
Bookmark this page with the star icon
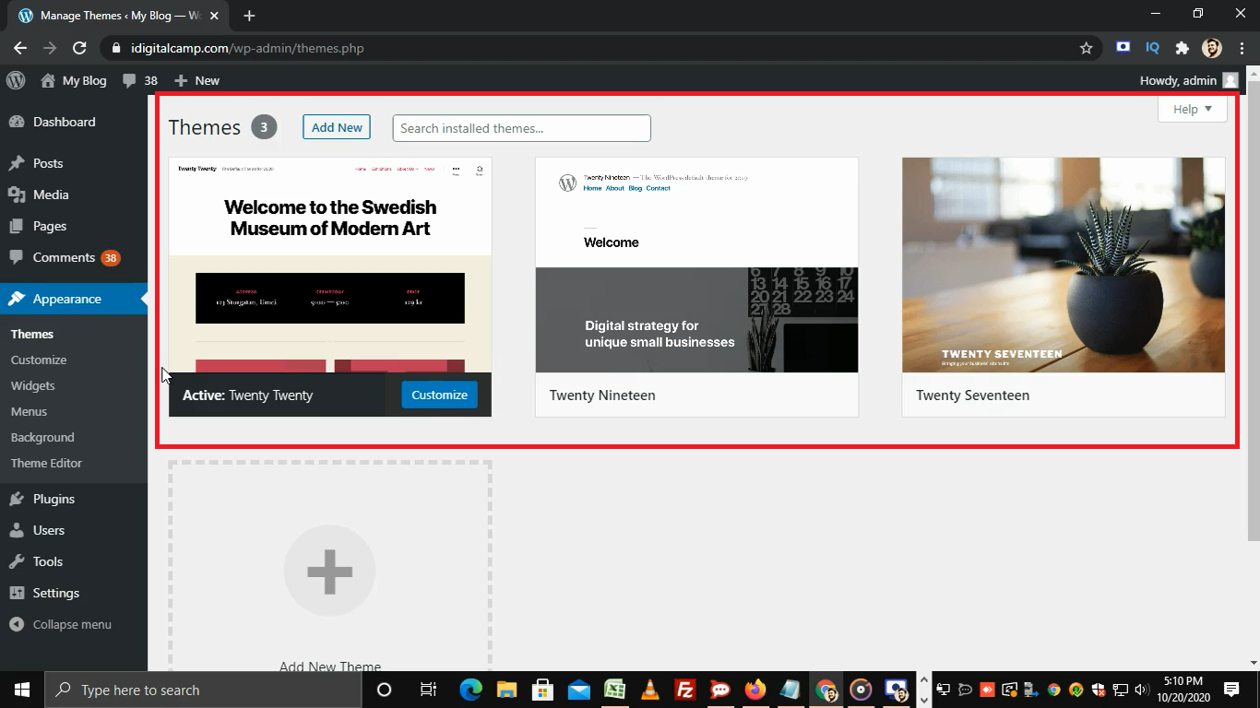1087,48
